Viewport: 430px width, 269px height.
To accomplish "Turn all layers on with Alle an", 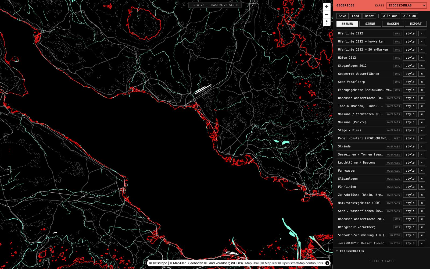I will click(x=410, y=16).
